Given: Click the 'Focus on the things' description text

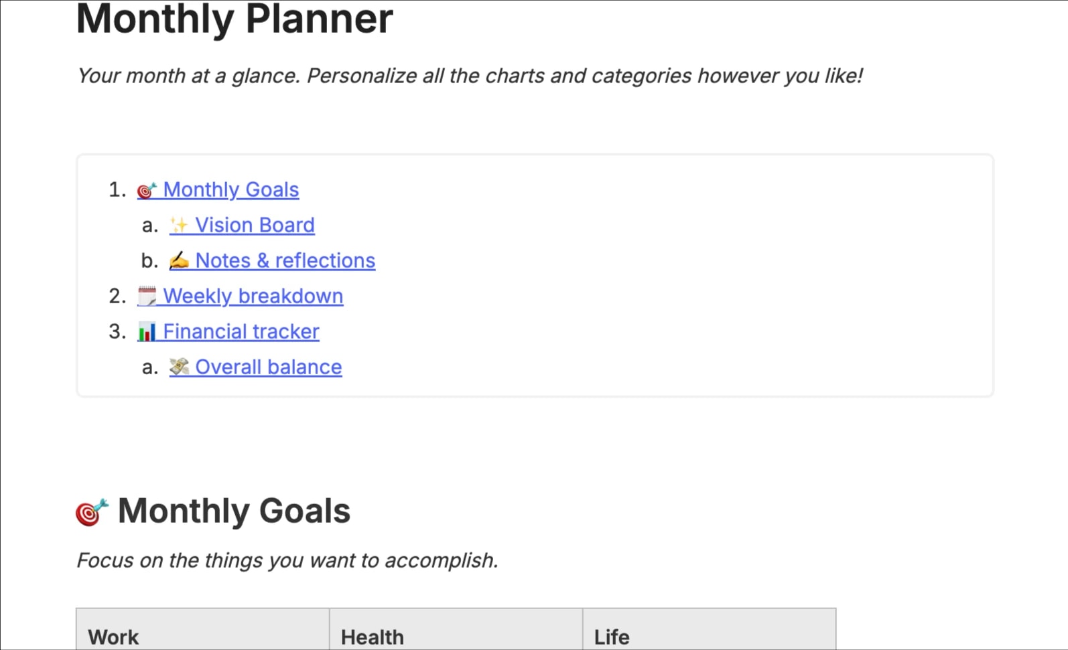Looking at the screenshot, I should pos(287,560).
